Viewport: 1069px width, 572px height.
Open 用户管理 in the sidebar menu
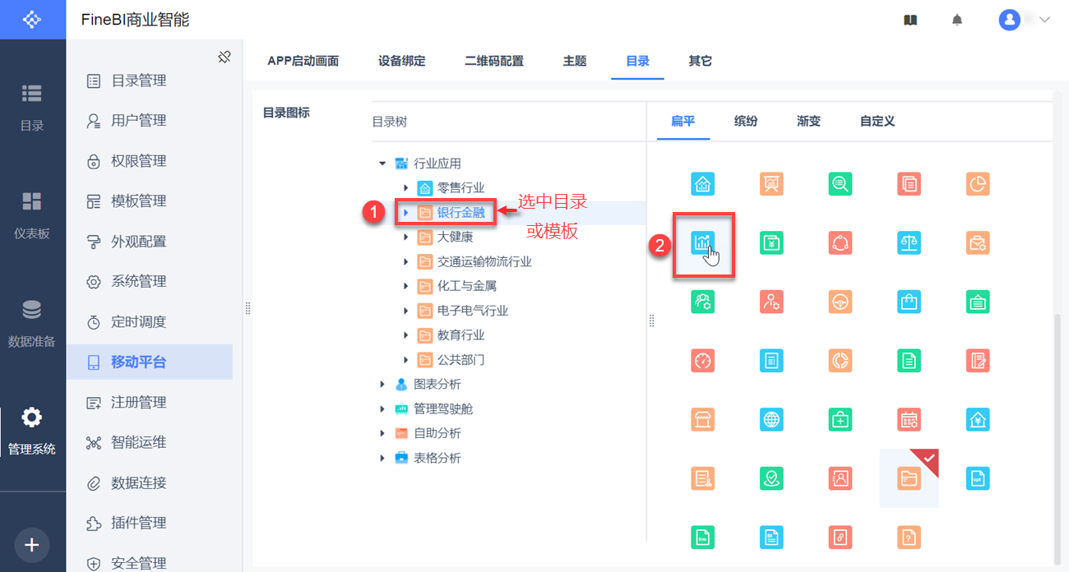[138, 121]
